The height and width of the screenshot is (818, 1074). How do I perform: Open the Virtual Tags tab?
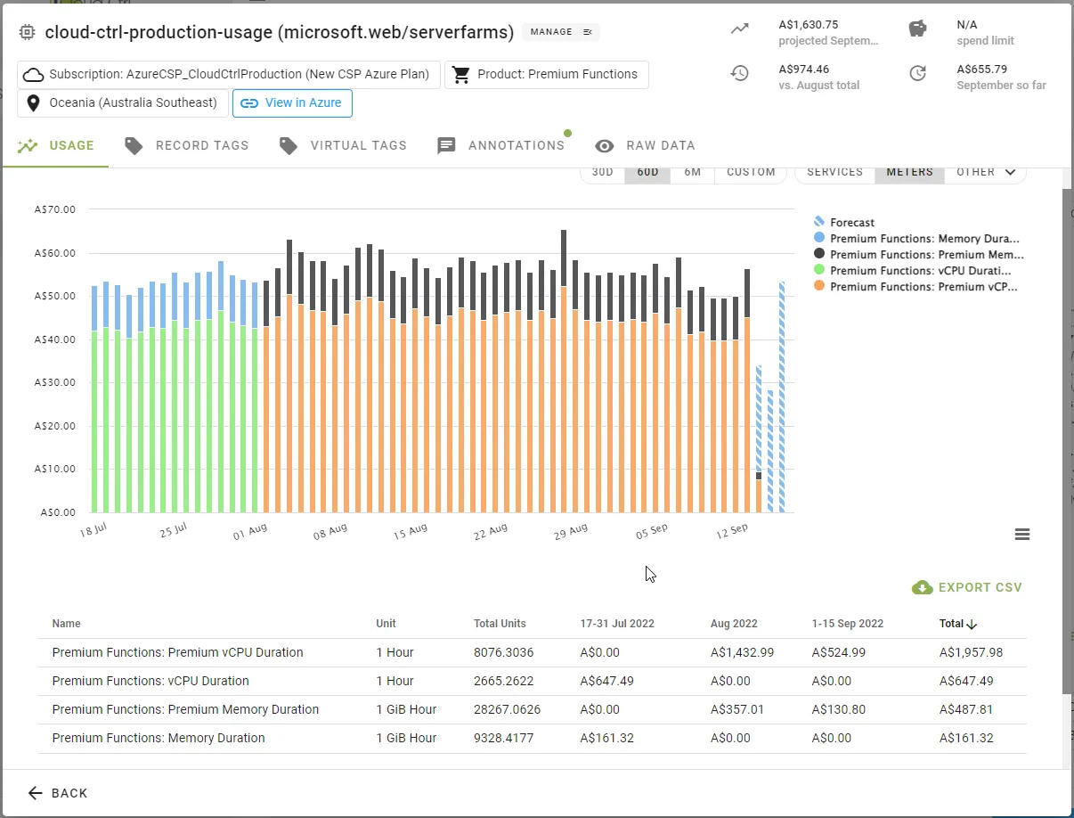click(343, 145)
